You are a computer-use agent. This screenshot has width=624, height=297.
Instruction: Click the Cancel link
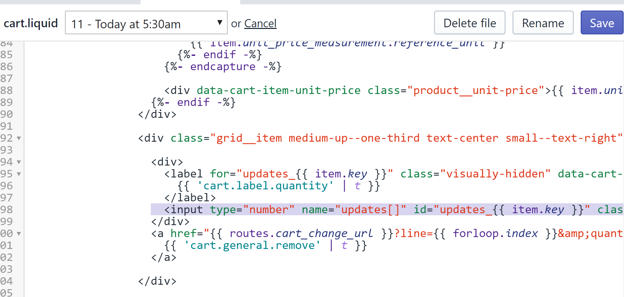pyautogui.click(x=260, y=24)
